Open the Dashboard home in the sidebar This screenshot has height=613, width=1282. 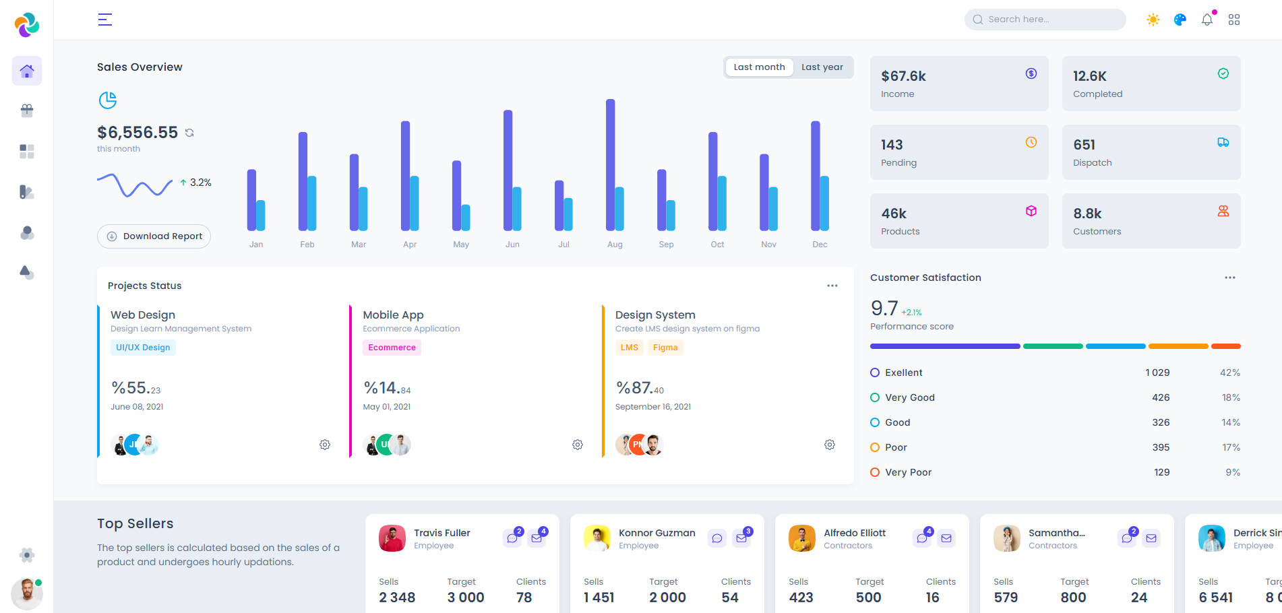click(26, 70)
